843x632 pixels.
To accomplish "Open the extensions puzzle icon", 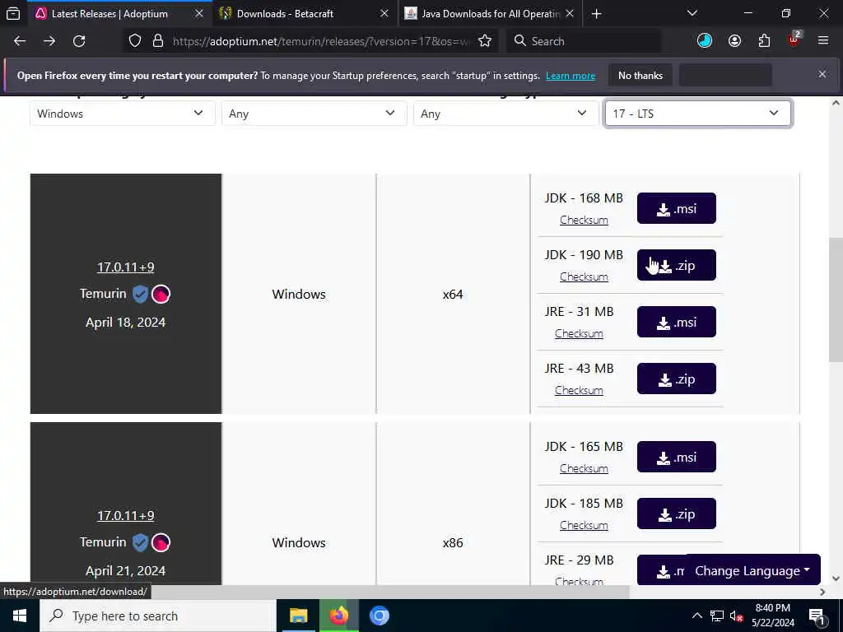I will tap(764, 41).
